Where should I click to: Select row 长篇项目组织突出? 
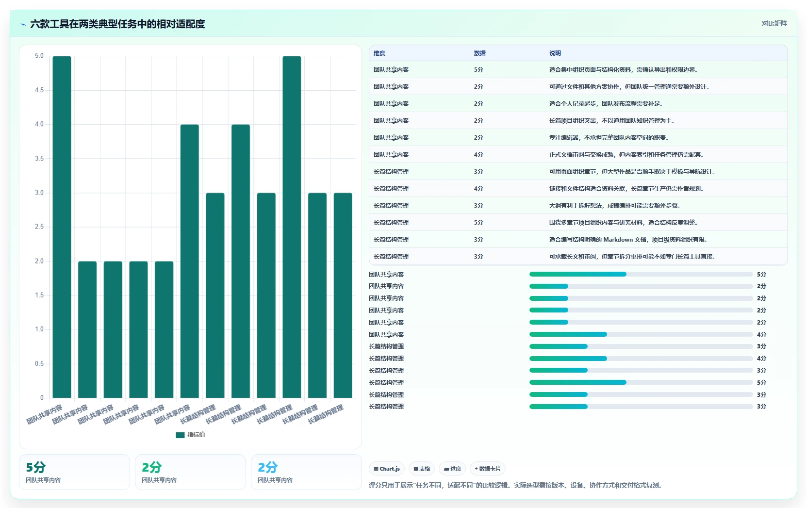click(578, 121)
